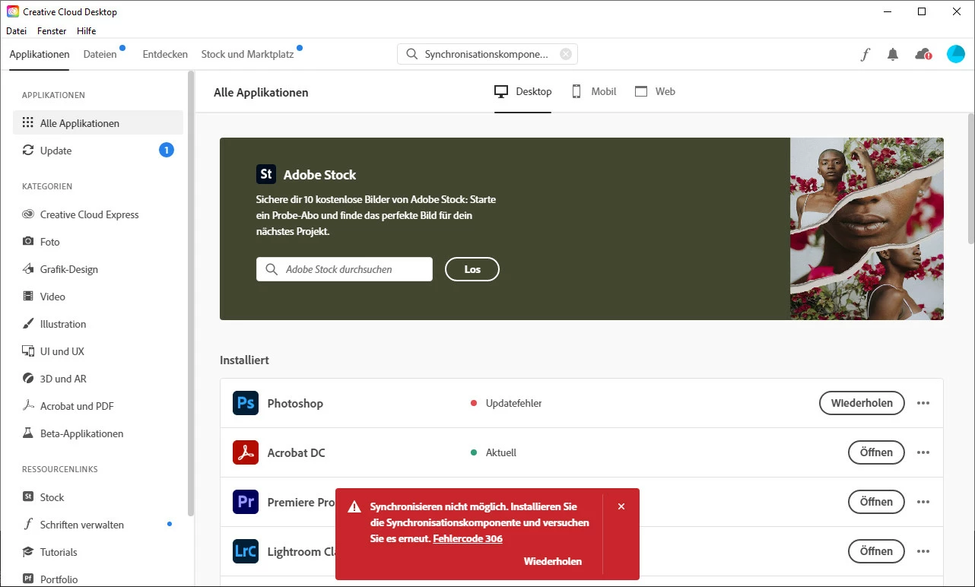
Task: Click Öffnen for Premiere Pro
Action: [876, 502]
